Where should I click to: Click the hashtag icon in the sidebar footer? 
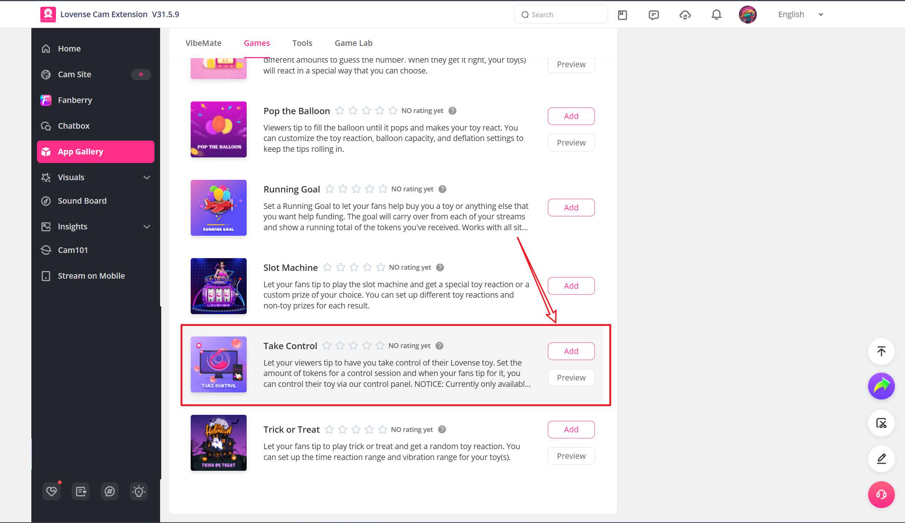tap(110, 491)
